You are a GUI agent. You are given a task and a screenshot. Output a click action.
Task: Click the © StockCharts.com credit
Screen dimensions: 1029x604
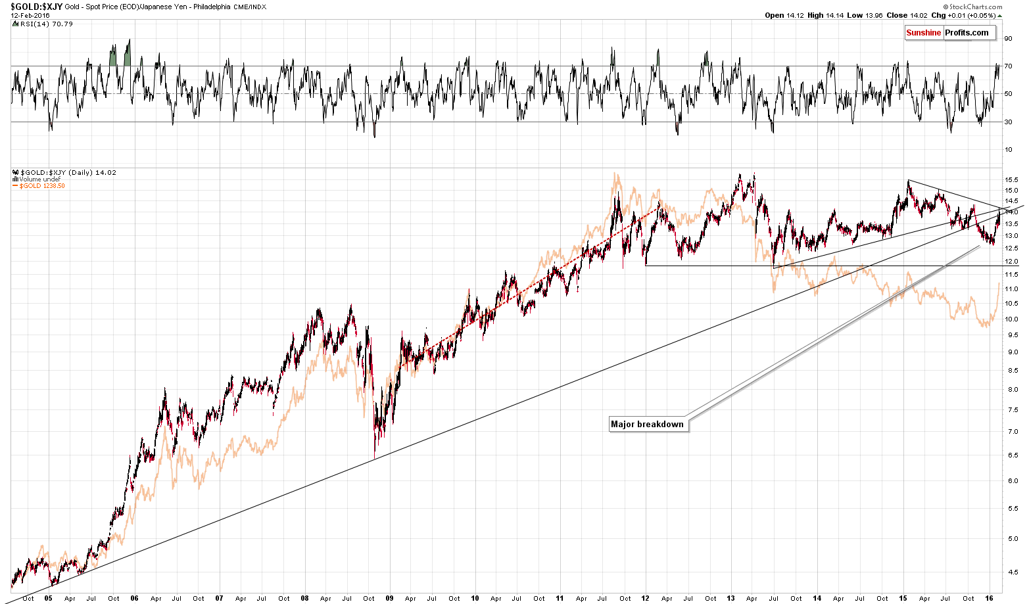[972, 7]
